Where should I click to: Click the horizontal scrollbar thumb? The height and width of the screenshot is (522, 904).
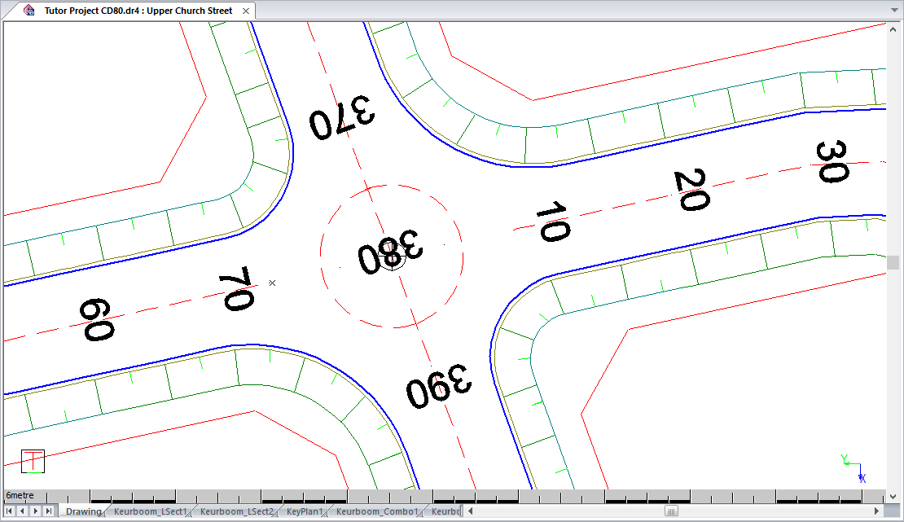coord(671,511)
